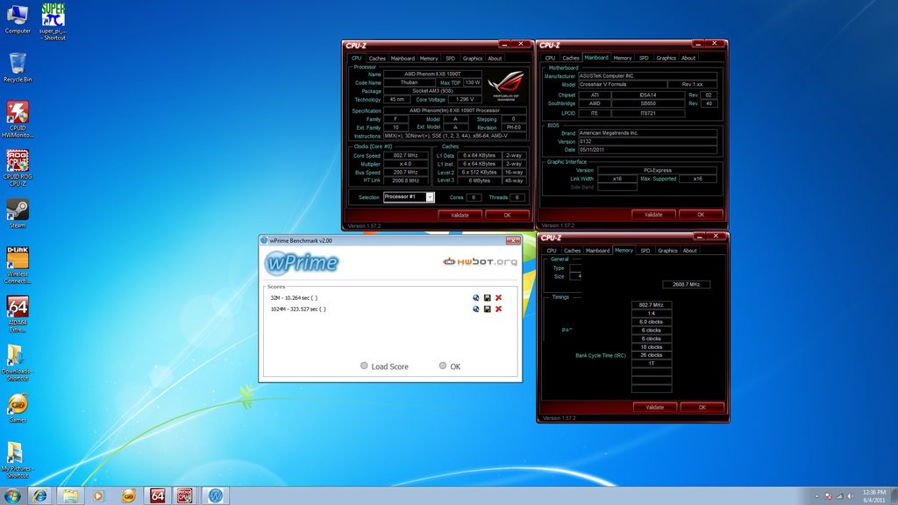The height and width of the screenshot is (505, 898).
Task: Switch to Caches tab in the CPU-Z processor window
Action: (x=377, y=59)
